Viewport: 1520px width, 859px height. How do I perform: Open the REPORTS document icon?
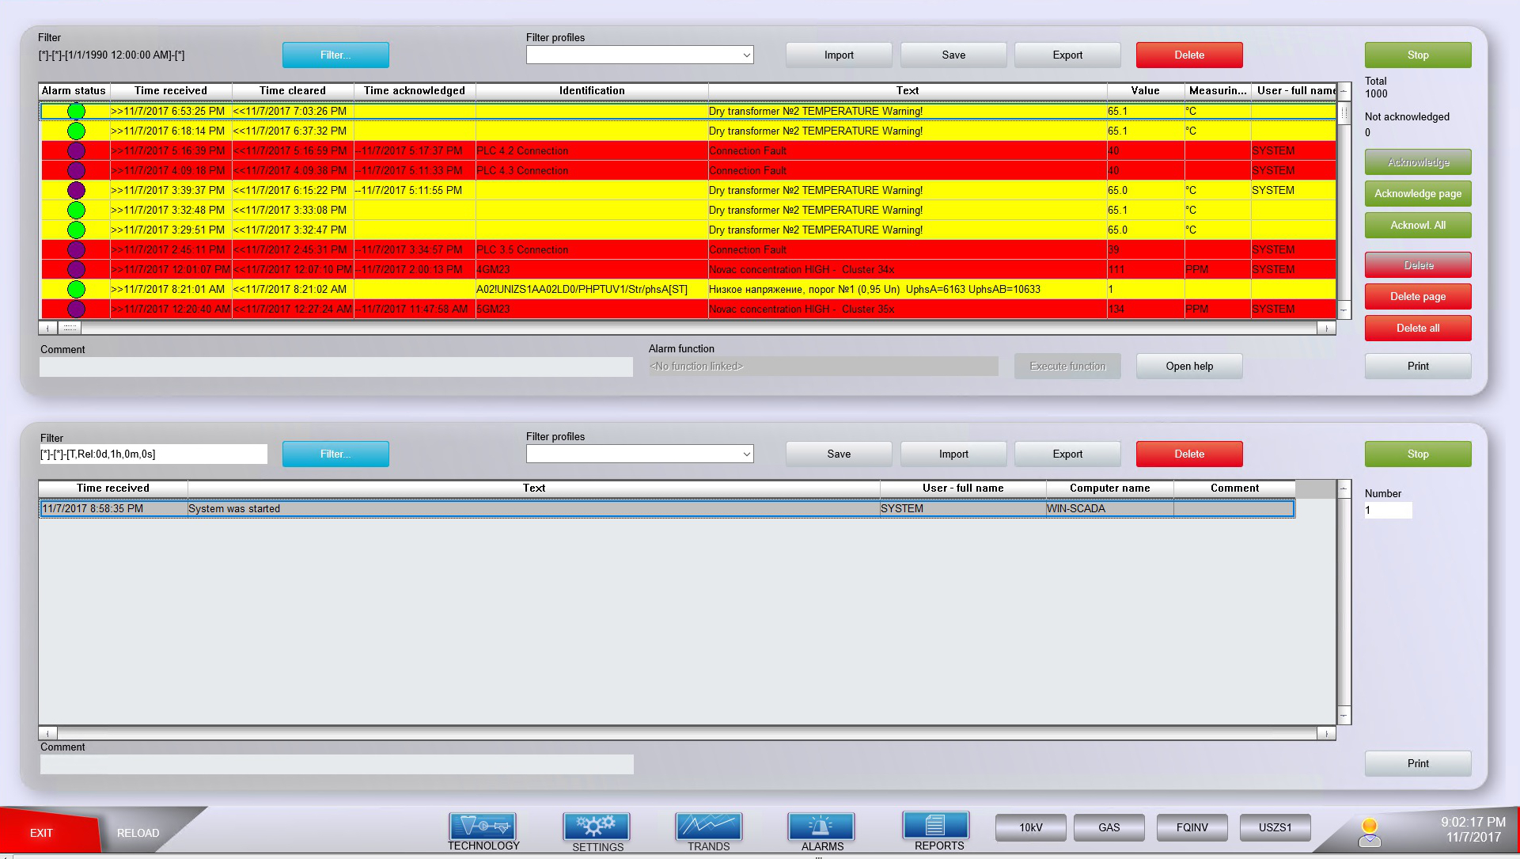coord(936,826)
